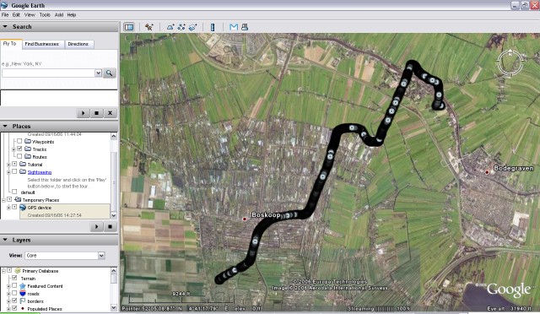Click the Add Image Overlay toolbar icon
The image size is (540, 314).
point(193,27)
